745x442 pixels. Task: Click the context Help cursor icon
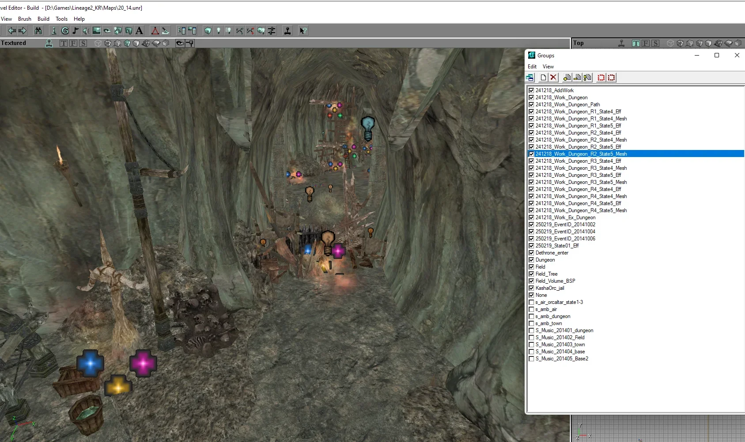pos(303,30)
